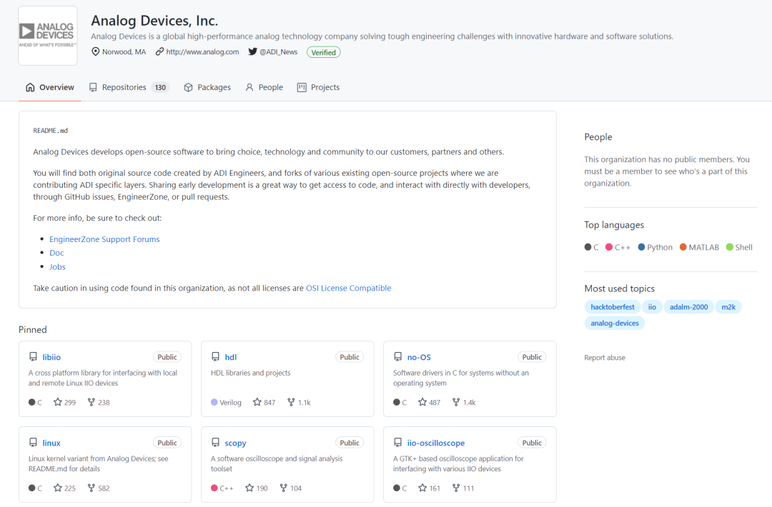The width and height of the screenshot is (772, 507).
Task: Filter by Python language dot
Action: [641, 247]
